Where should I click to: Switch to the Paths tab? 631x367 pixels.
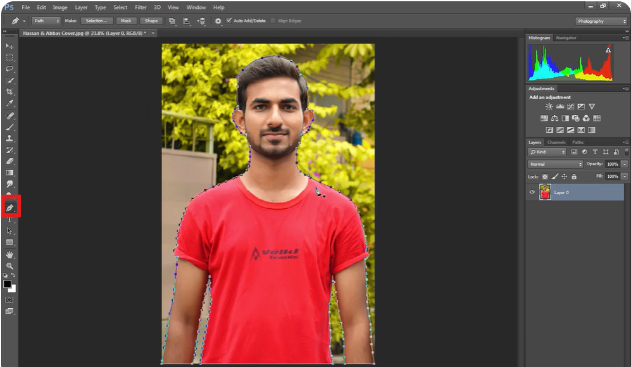(x=578, y=142)
